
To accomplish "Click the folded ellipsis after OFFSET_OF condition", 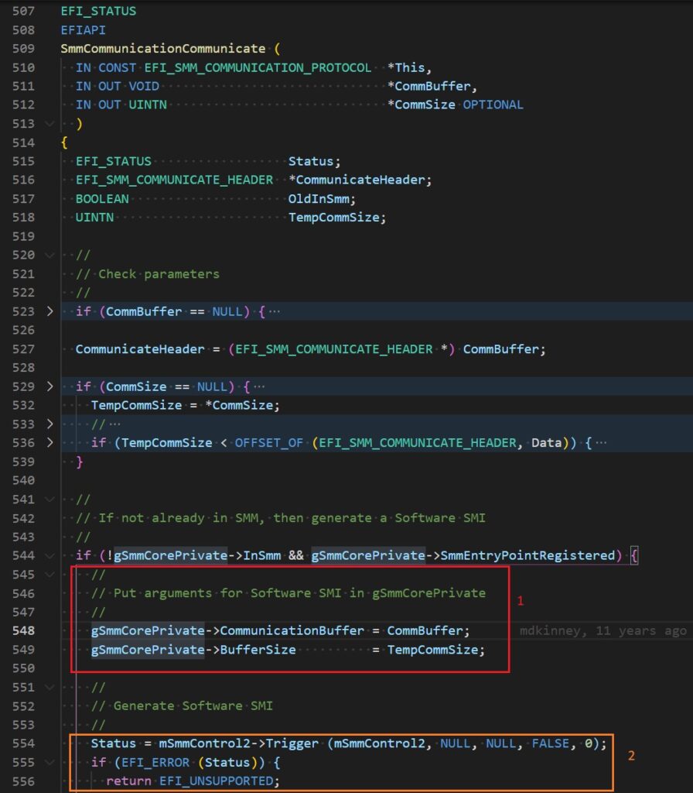I will coord(602,443).
